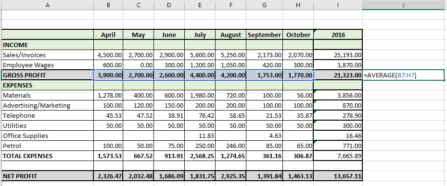Click the Telephone label cell
Image resolution: width=447 pixels, height=186 pixels.
48,115
